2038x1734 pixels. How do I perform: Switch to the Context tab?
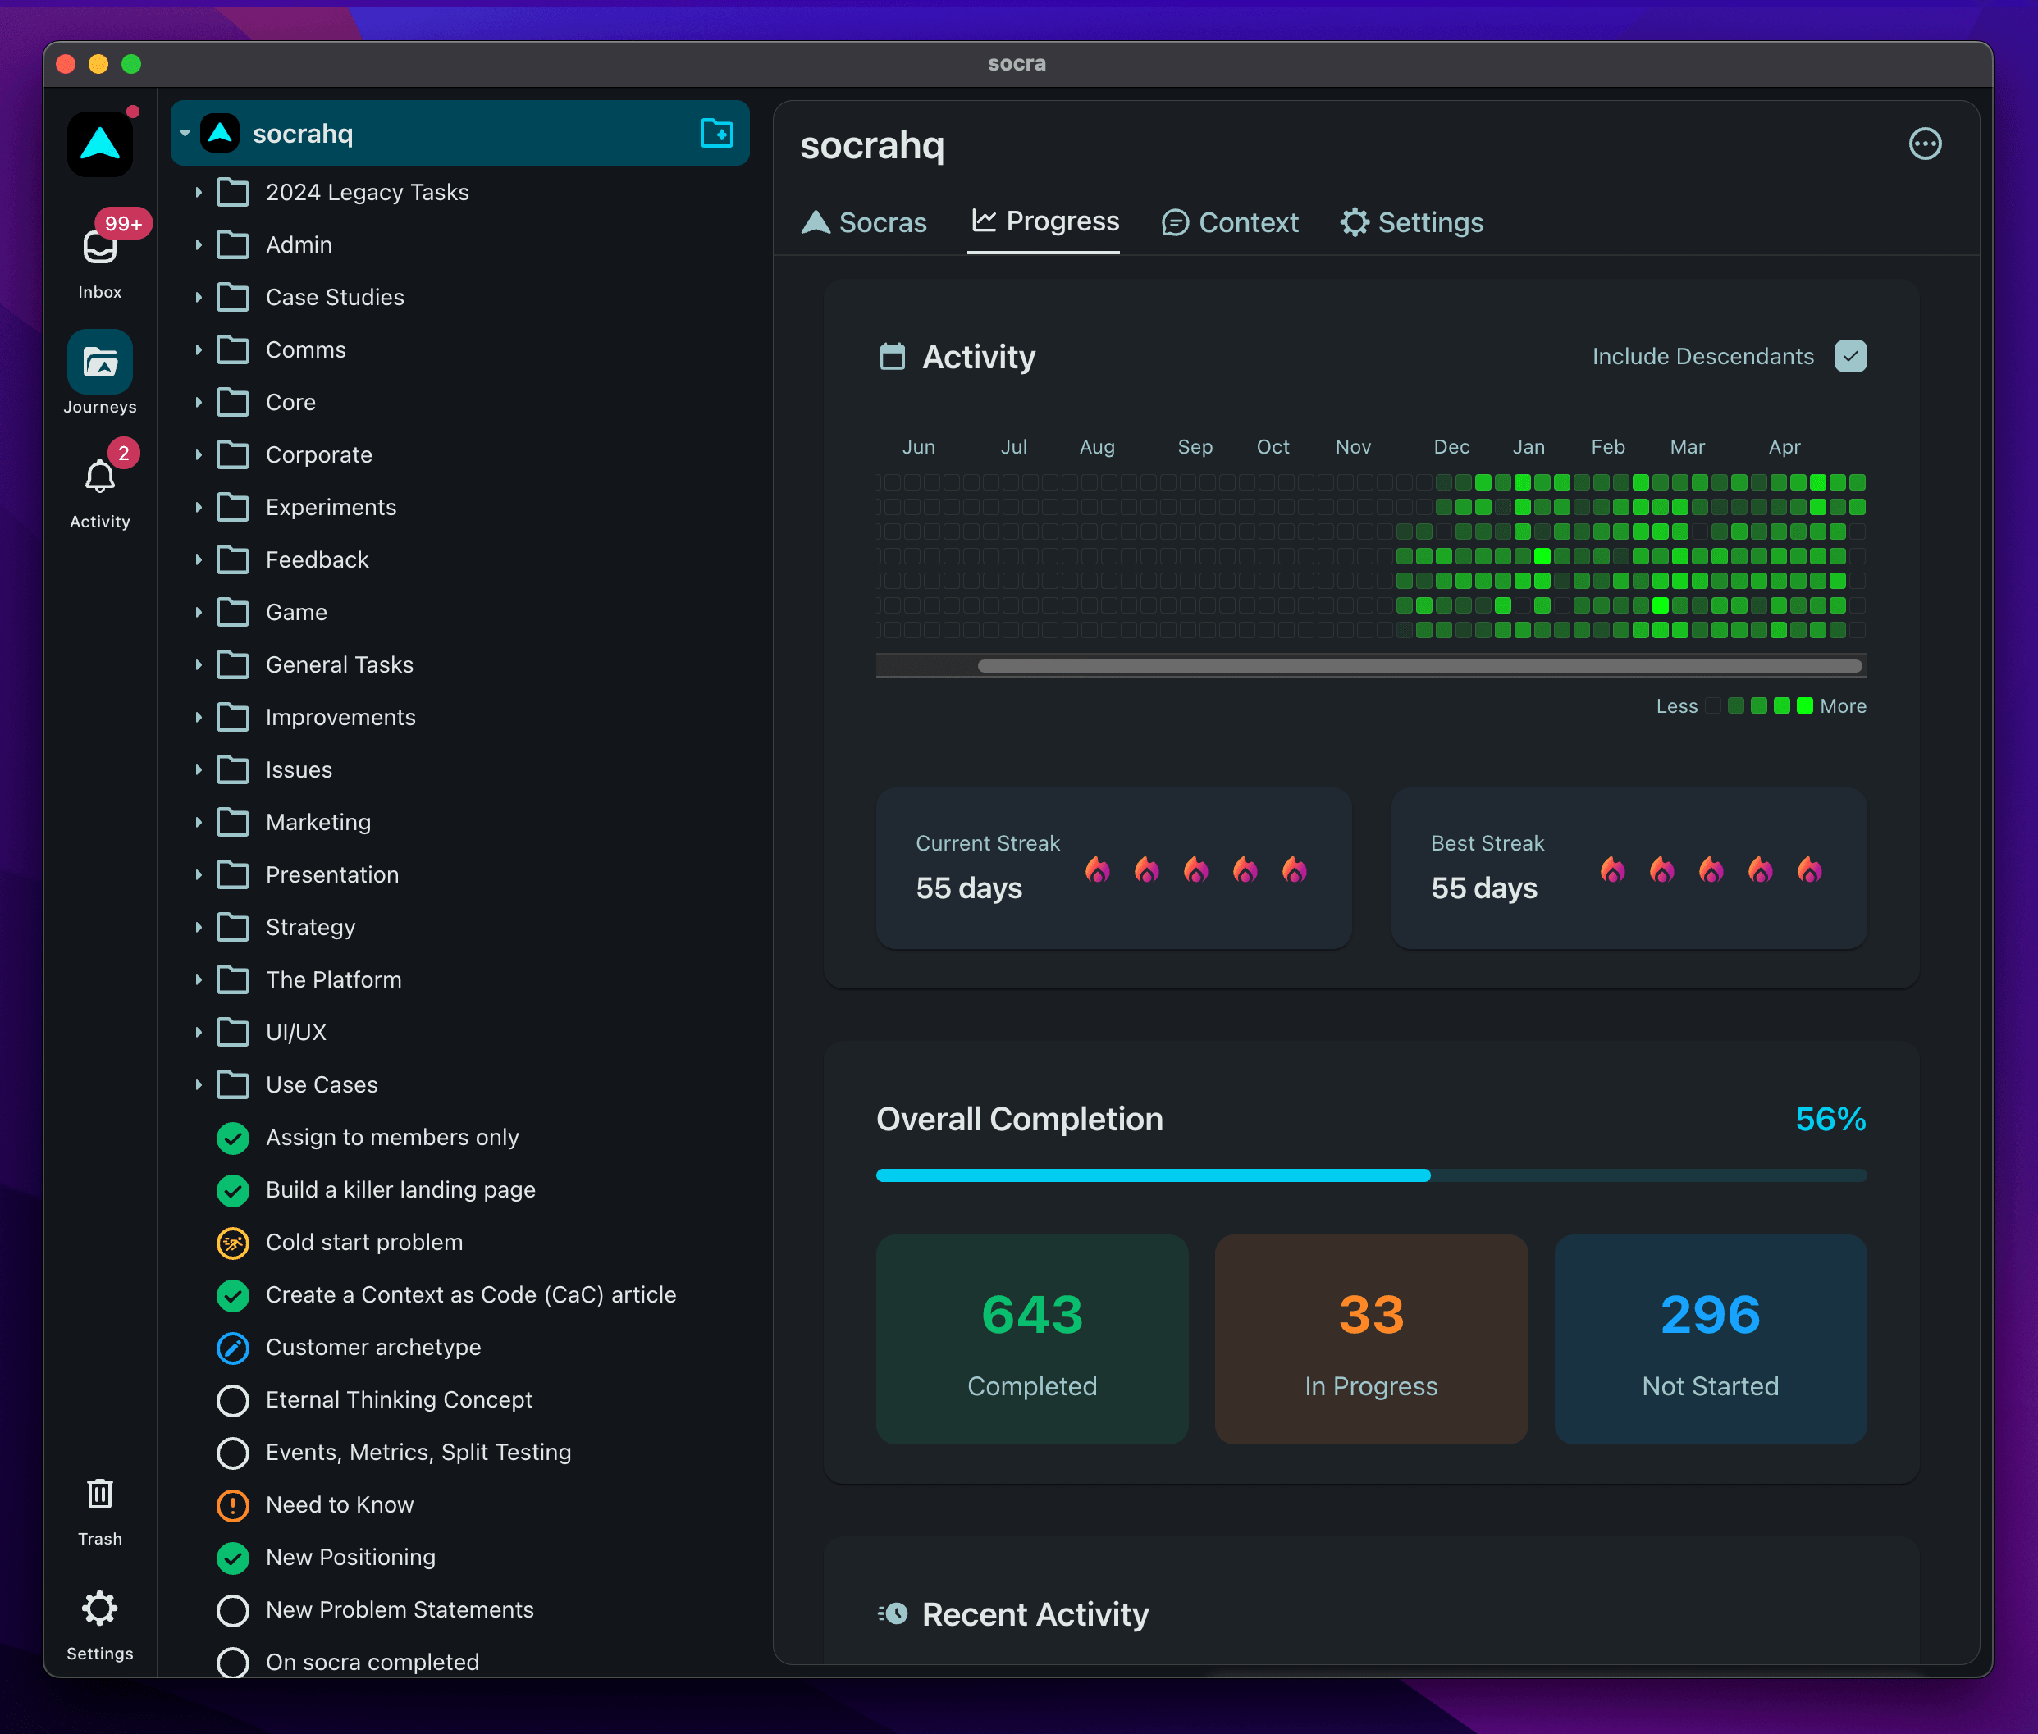pos(1229,222)
